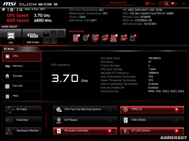
Task: Click the CPU Base Clock value 100.00MHz
Action: pyautogui.click(x=155, y=58)
